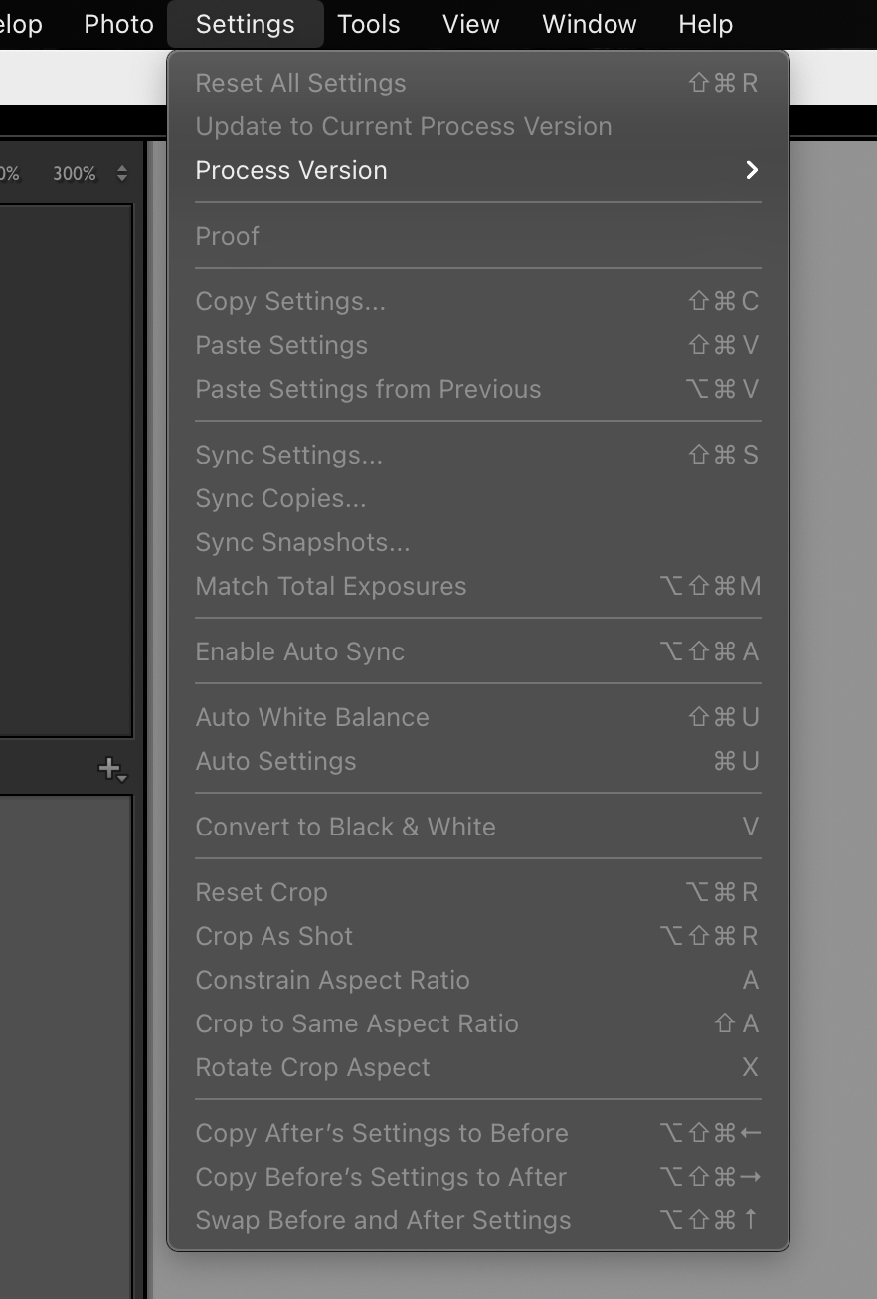Image resolution: width=877 pixels, height=1299 pixels.
Task: Toggle Constrain Aspect Ratio
Action: [x=332, y=980]
